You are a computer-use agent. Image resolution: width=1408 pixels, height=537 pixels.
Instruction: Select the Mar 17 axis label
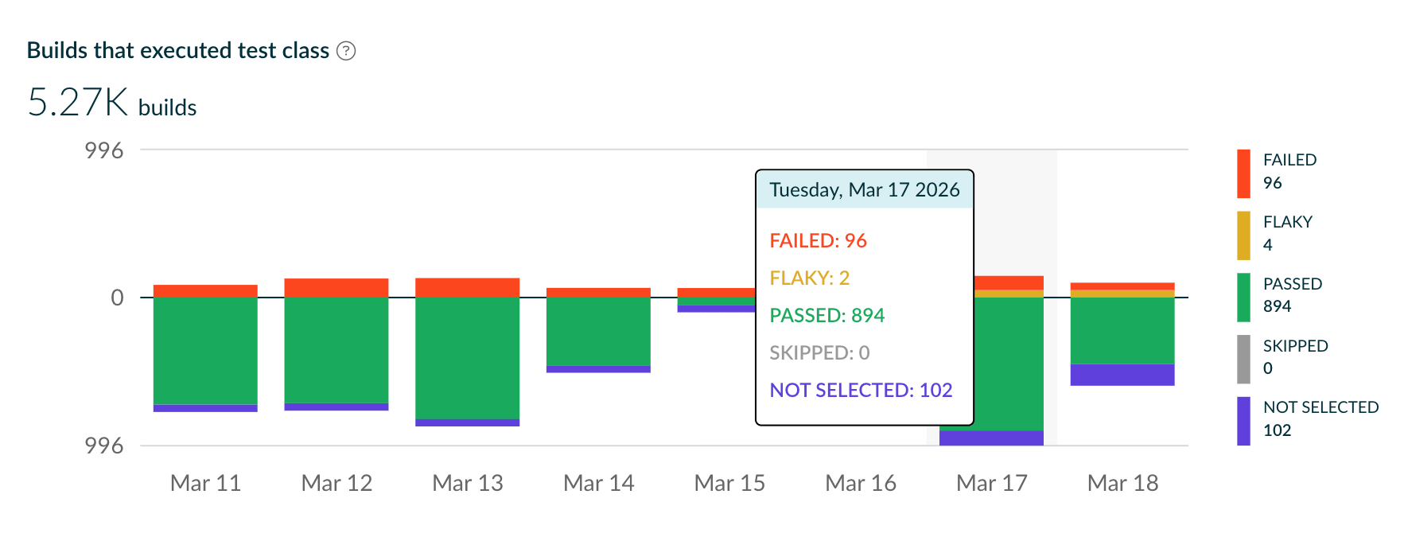click(x=990, y=482)
